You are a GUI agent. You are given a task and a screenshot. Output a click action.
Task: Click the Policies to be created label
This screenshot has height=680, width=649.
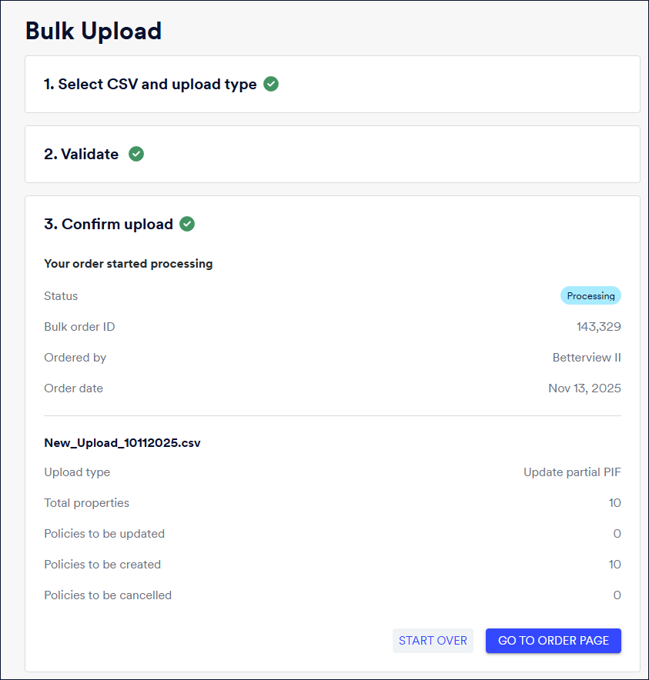click(x=102, y=565)
